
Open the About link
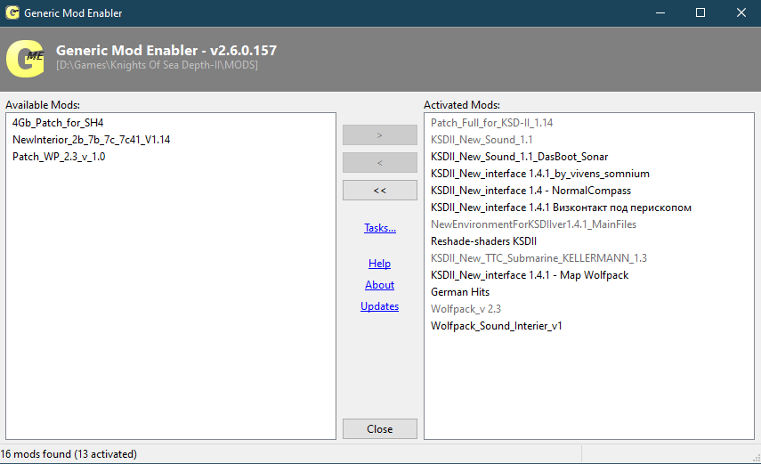tap(379, 285)
